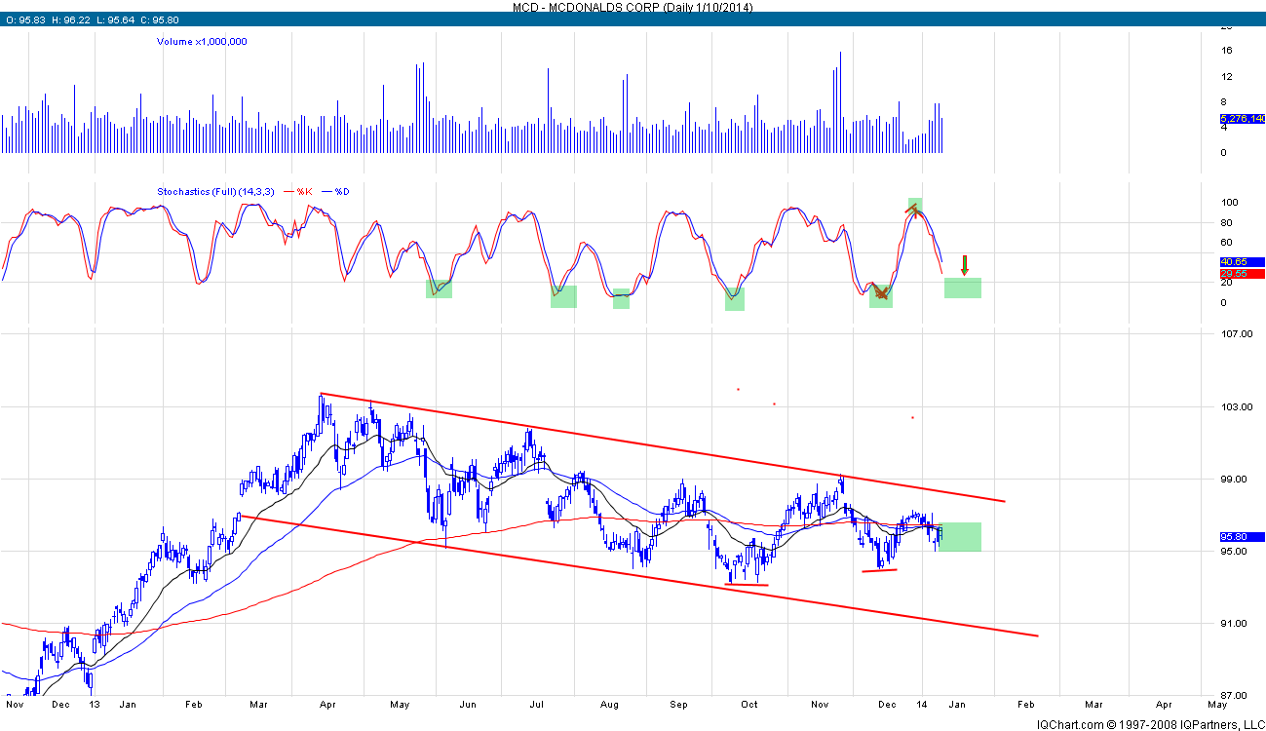1266x731 pixels.
Task: Select the red %K legend label
Action: [315, 192]
